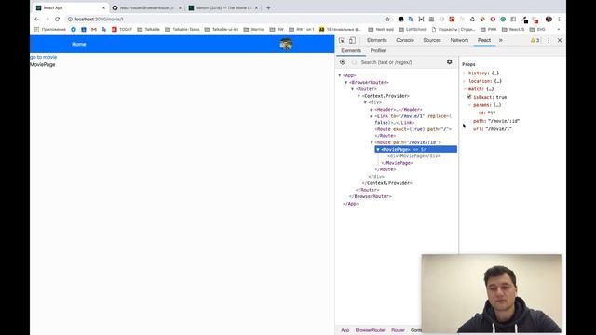Screen dimensions: 596x335
Task: Click the Google Translate extension icon
Action: tap(411, 19)
